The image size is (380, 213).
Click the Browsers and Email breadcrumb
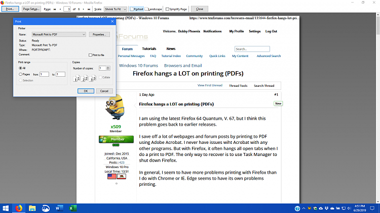183,66
